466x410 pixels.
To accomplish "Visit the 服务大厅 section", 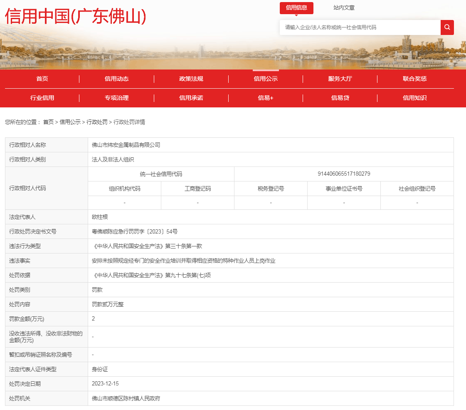I will pos(340,79).
